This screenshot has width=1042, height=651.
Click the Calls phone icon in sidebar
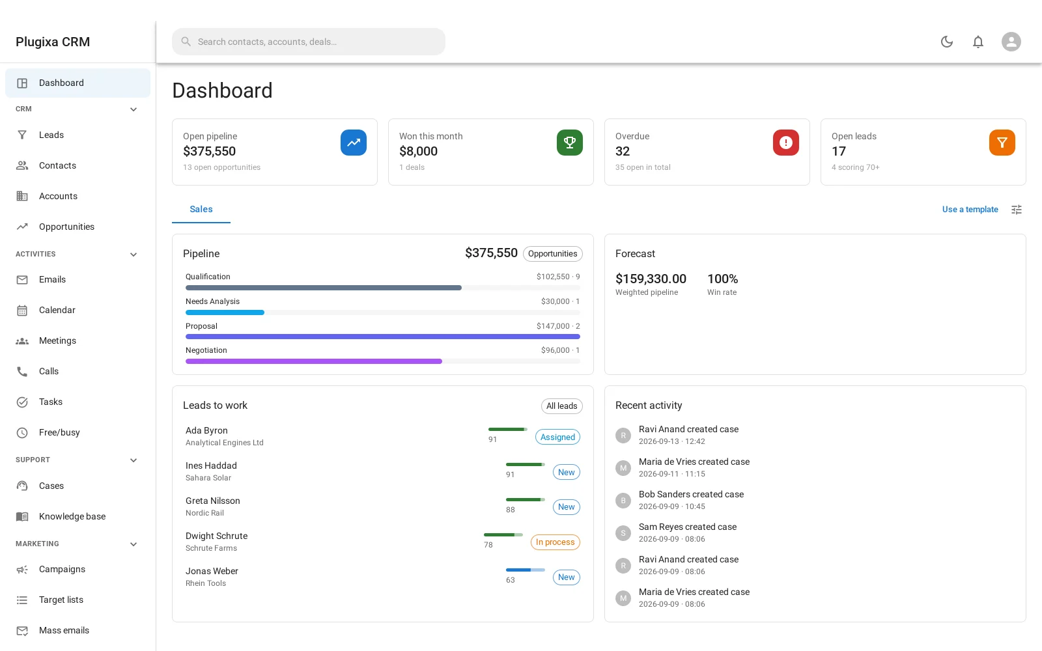coord(22,372)
